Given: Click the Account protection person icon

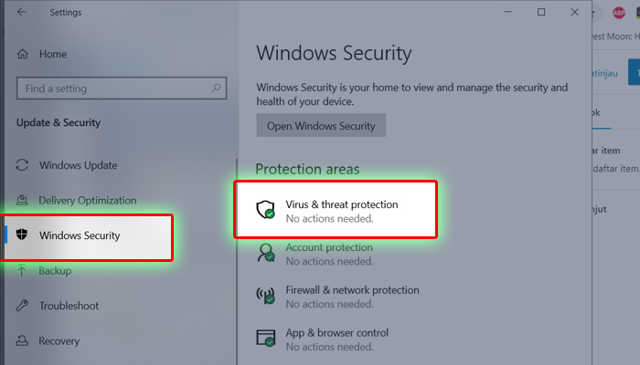Looking at the screenshot, I should coord(266,253).
